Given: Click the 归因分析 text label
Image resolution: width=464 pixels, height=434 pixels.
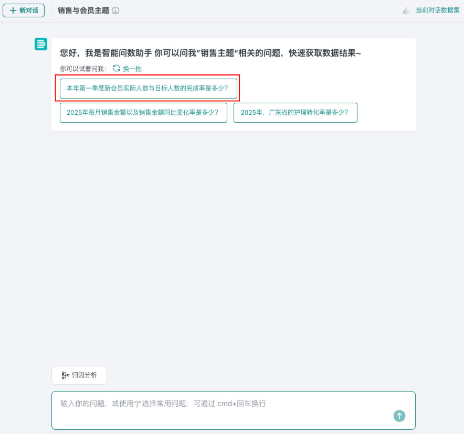Looking at the screenshot, I should coord(85,375).
